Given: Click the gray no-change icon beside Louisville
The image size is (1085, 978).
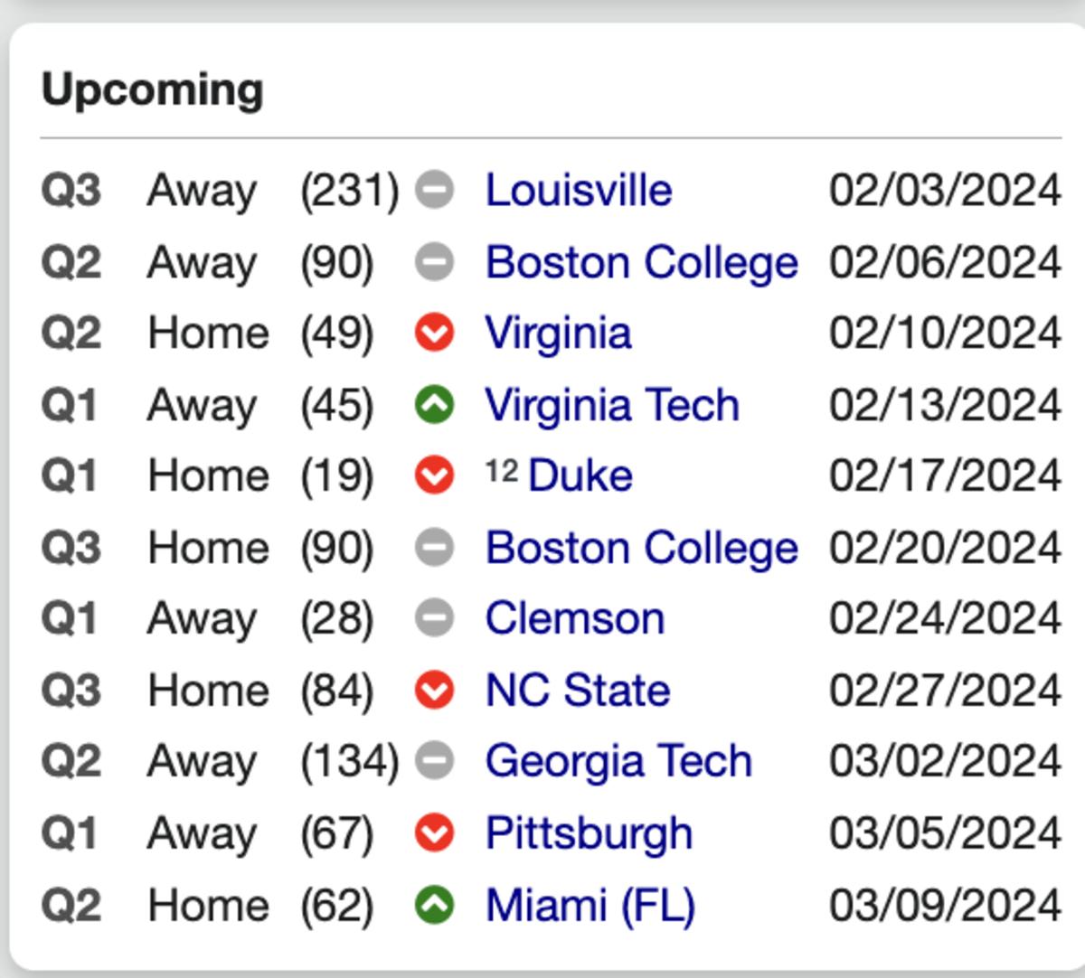Looking at the screenshot, I should point(434,191).
